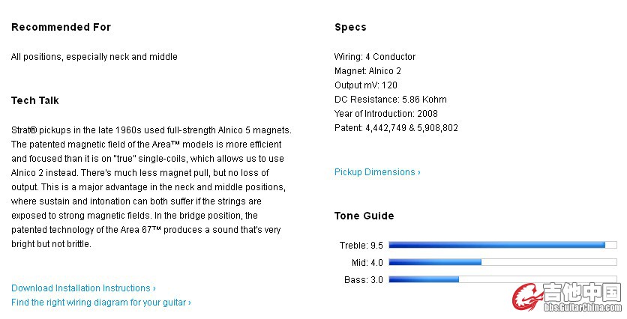Click the wiring diagram finder link

pos(100,303)
